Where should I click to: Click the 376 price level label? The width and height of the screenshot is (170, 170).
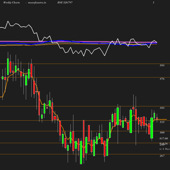[162, 79]
